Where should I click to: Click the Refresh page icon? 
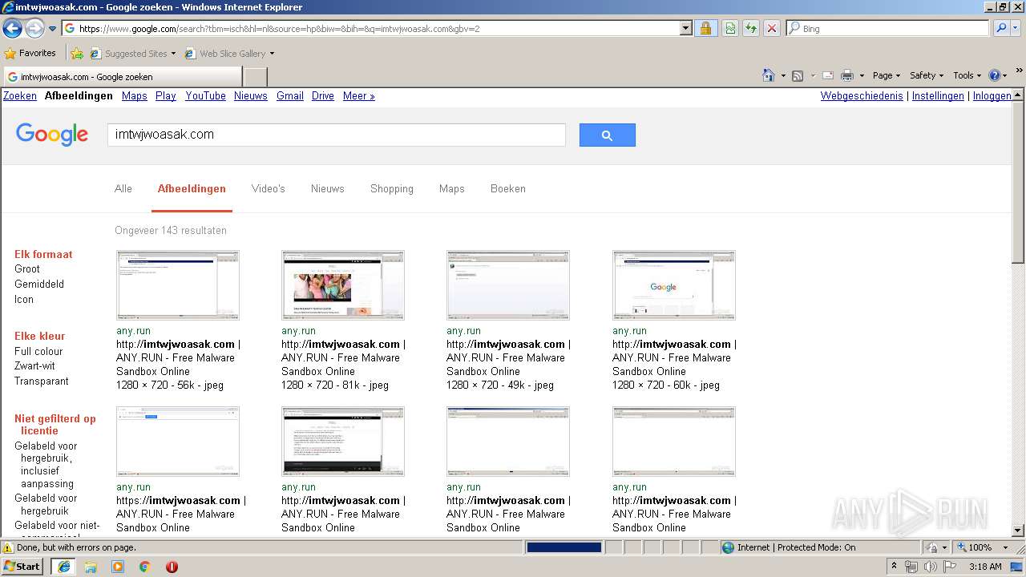(x=751, y=29)
